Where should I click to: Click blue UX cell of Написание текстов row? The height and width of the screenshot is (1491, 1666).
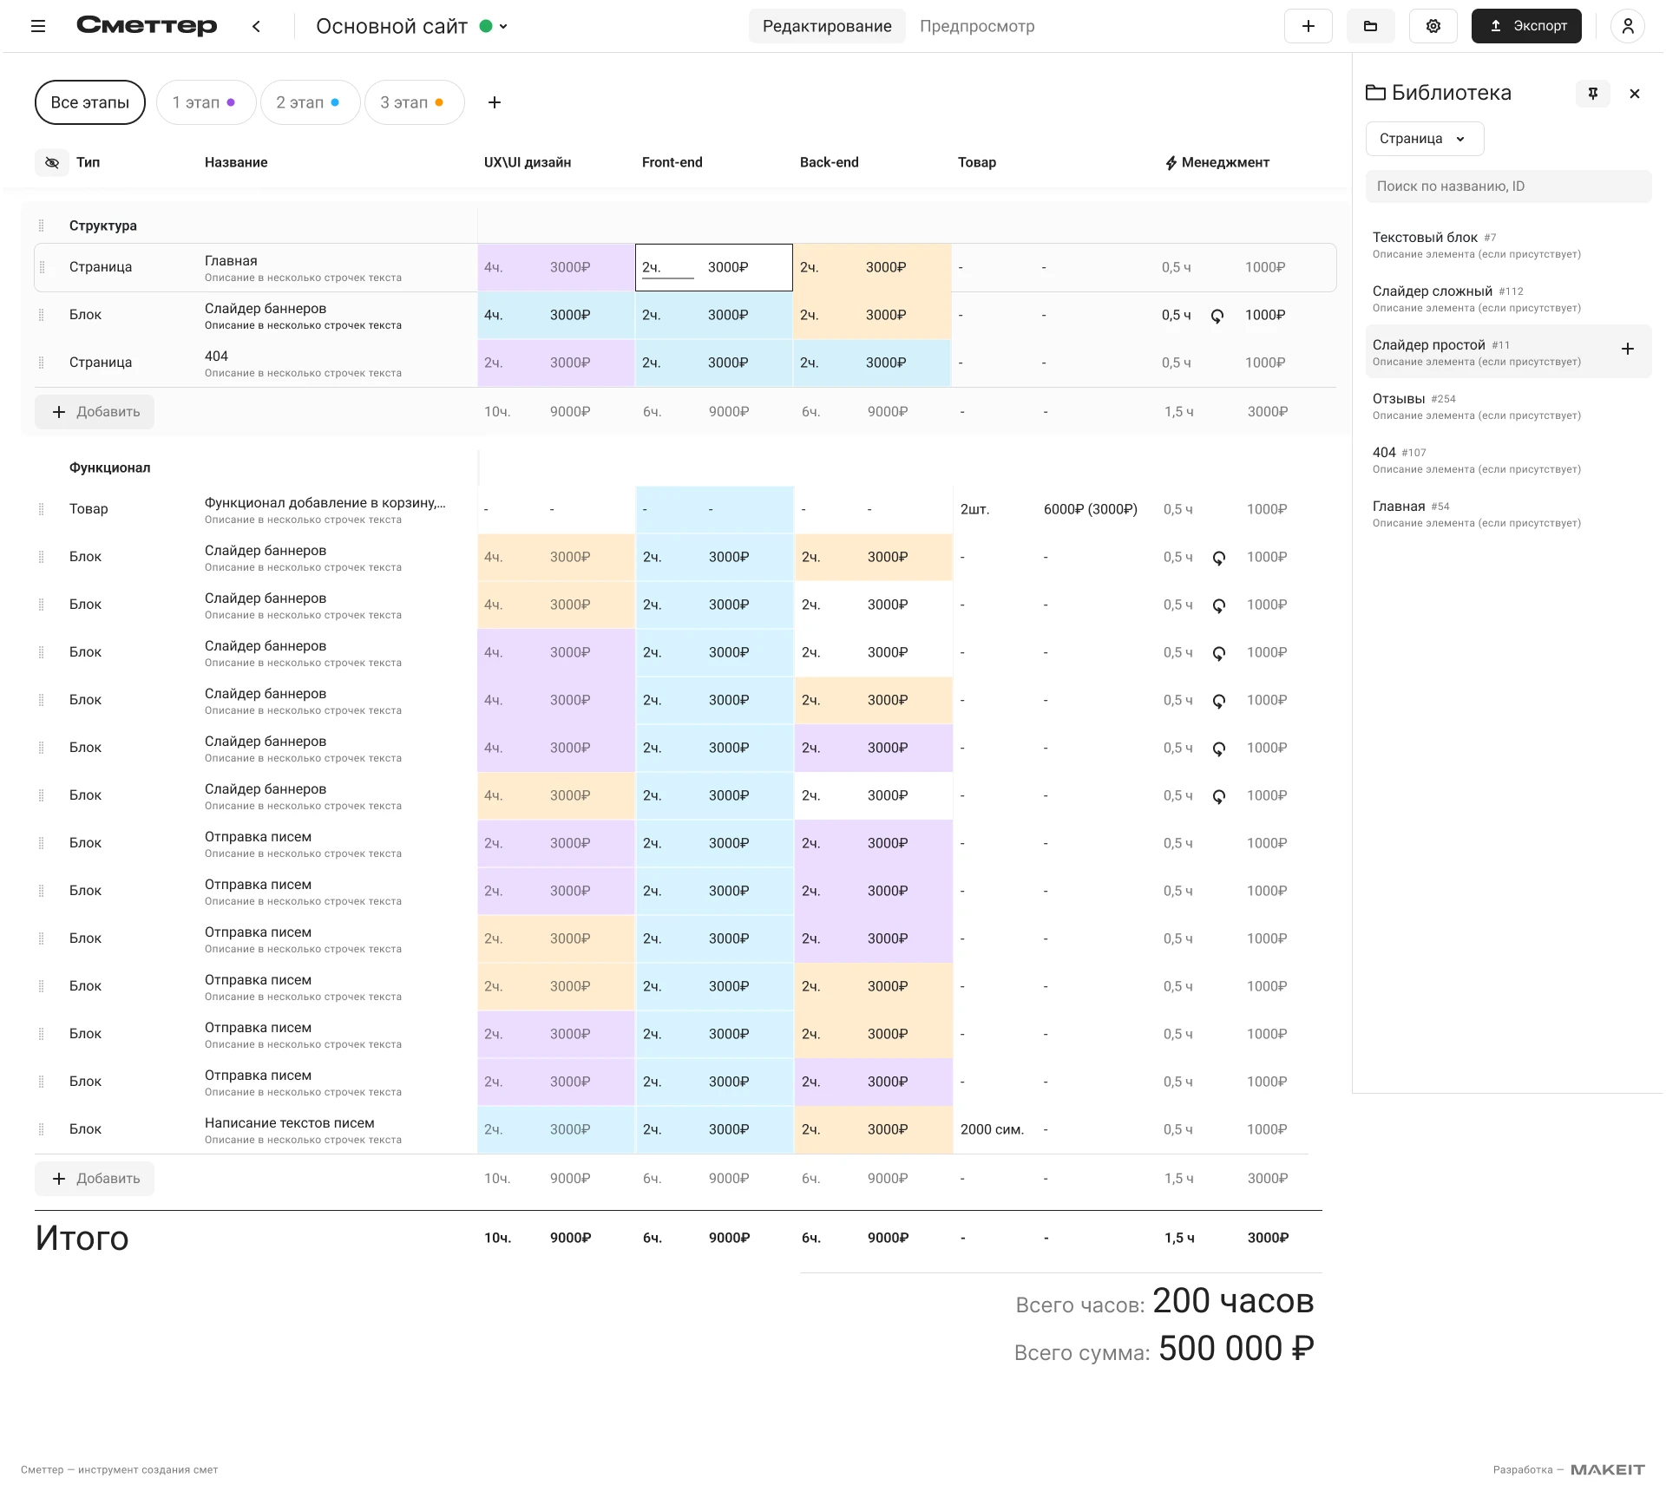pos(556,1129)
